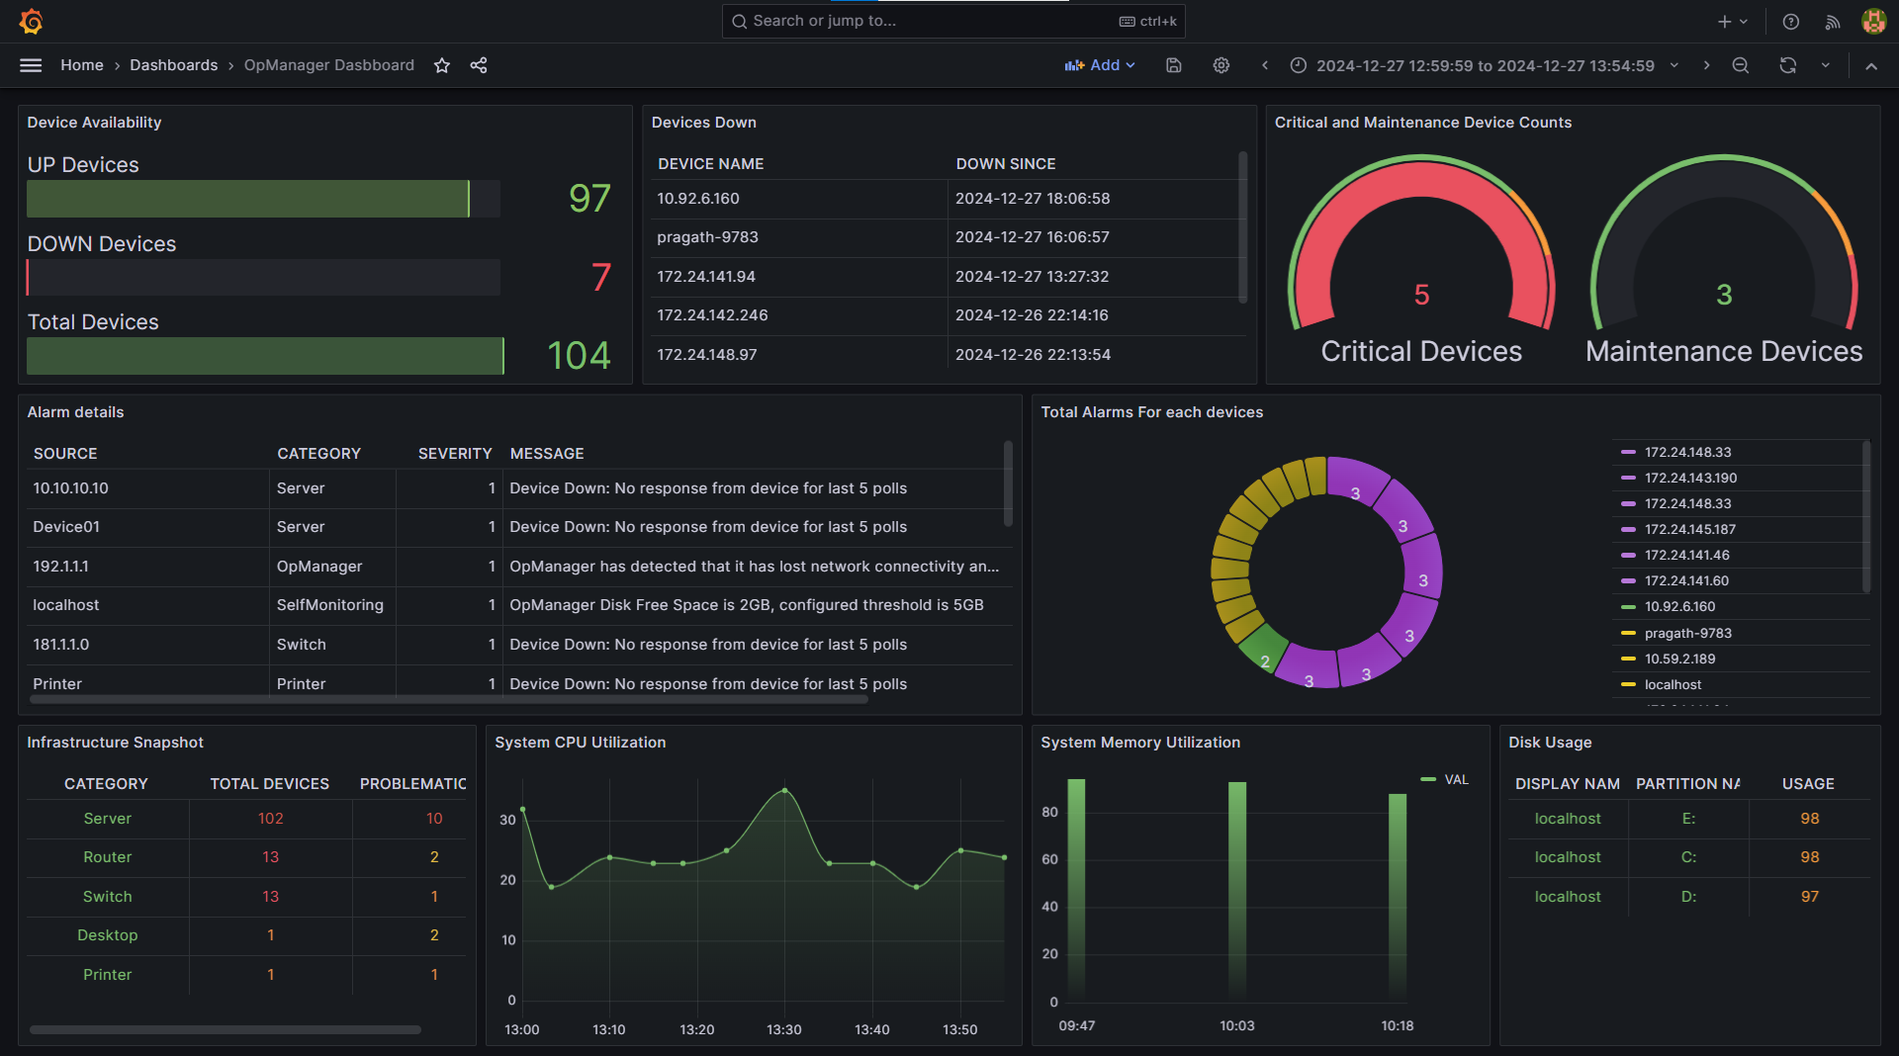This screenshot has height=1056, width=1899.
Task: Open dashboard settings via the gear icon
Action: 1221,65
